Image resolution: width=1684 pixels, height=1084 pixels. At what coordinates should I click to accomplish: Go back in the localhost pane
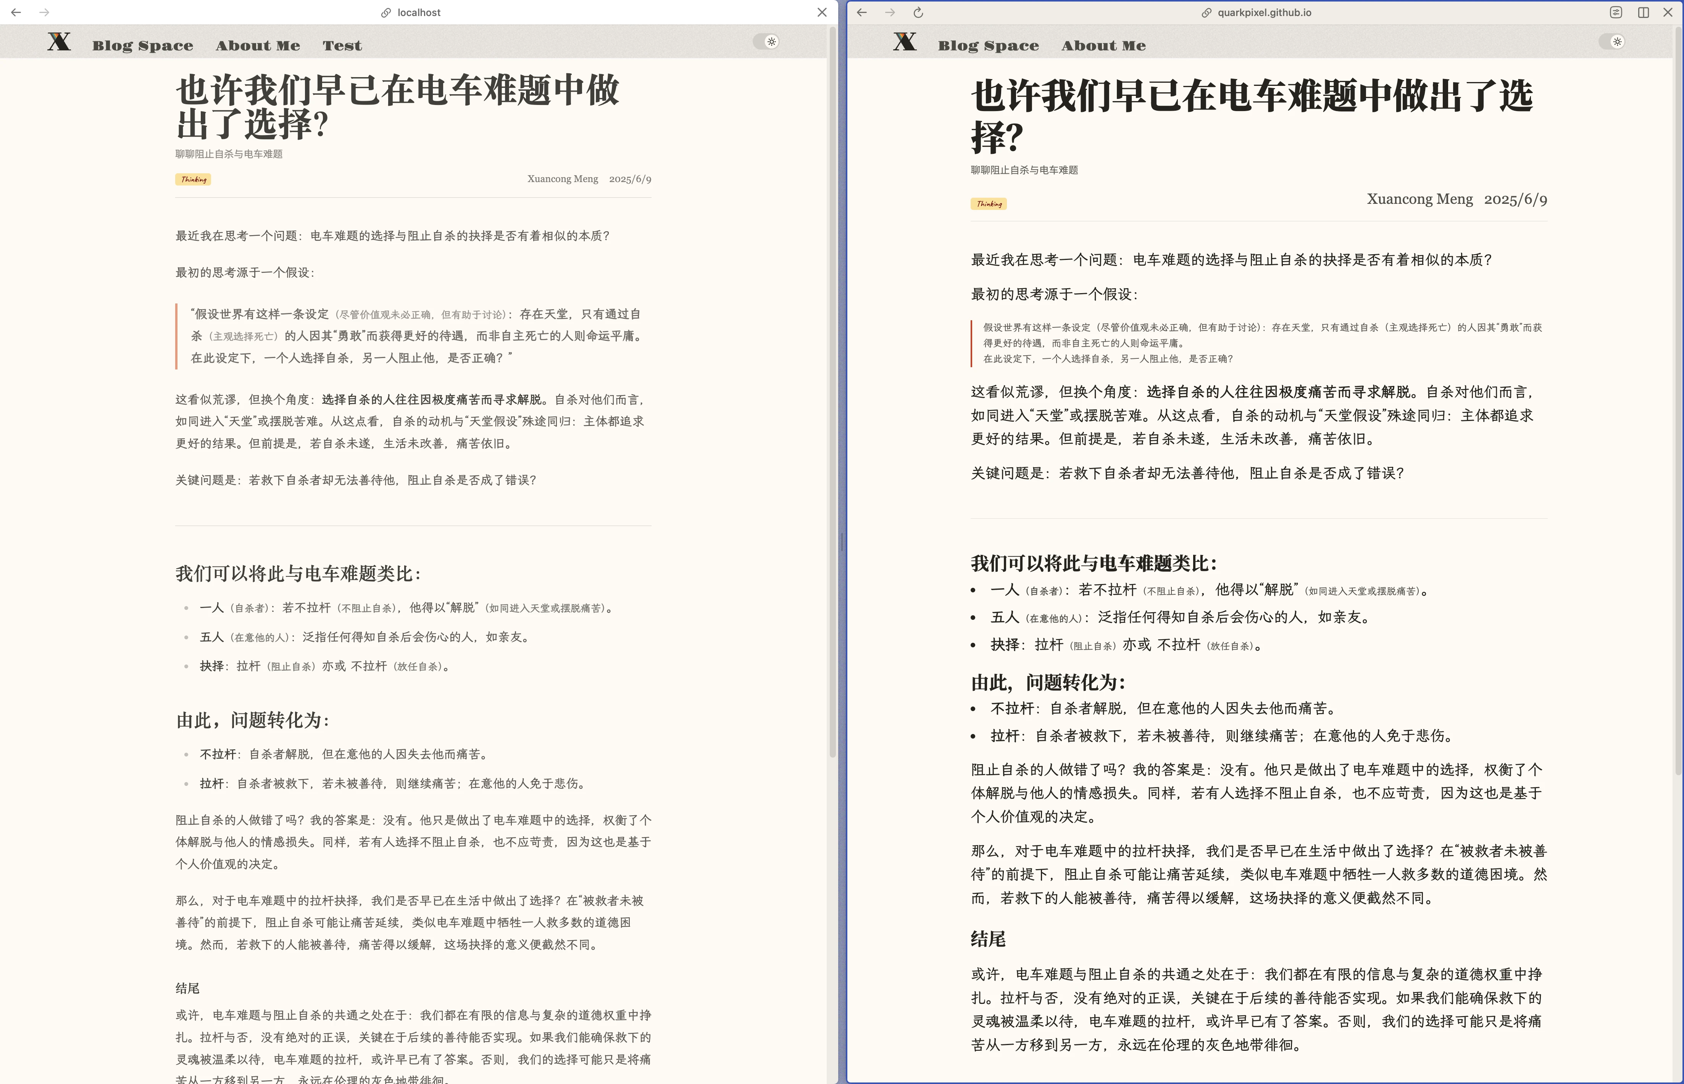click(x=16, y=13)
